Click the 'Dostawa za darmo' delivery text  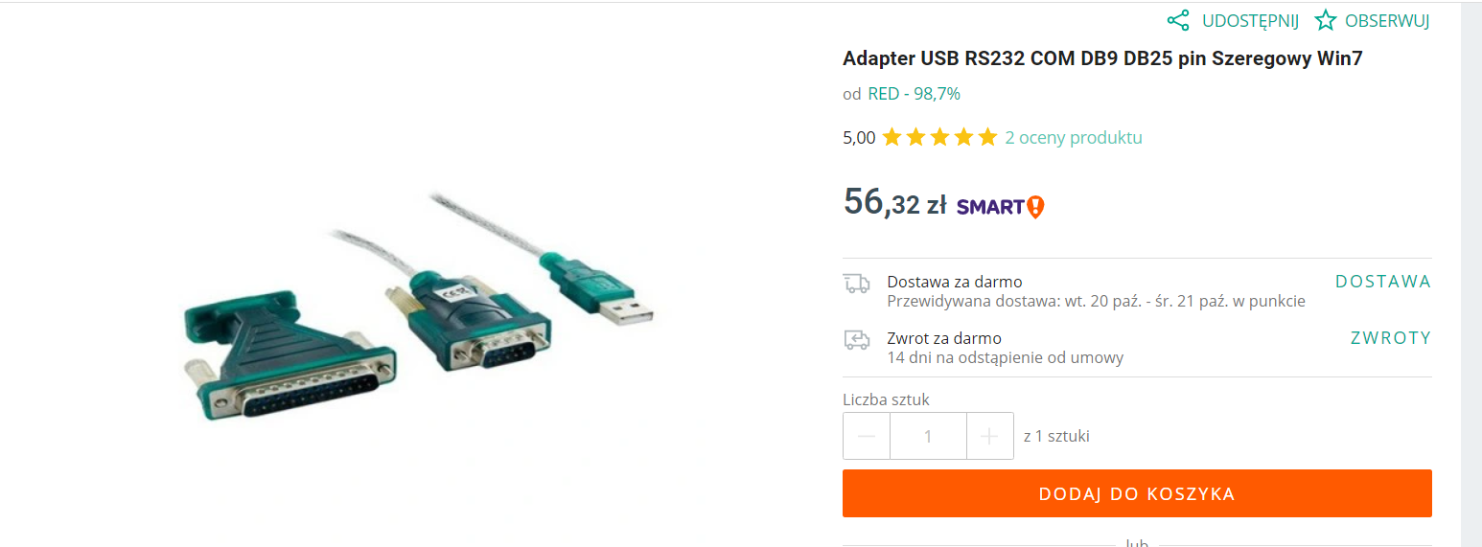pos(954,282)
